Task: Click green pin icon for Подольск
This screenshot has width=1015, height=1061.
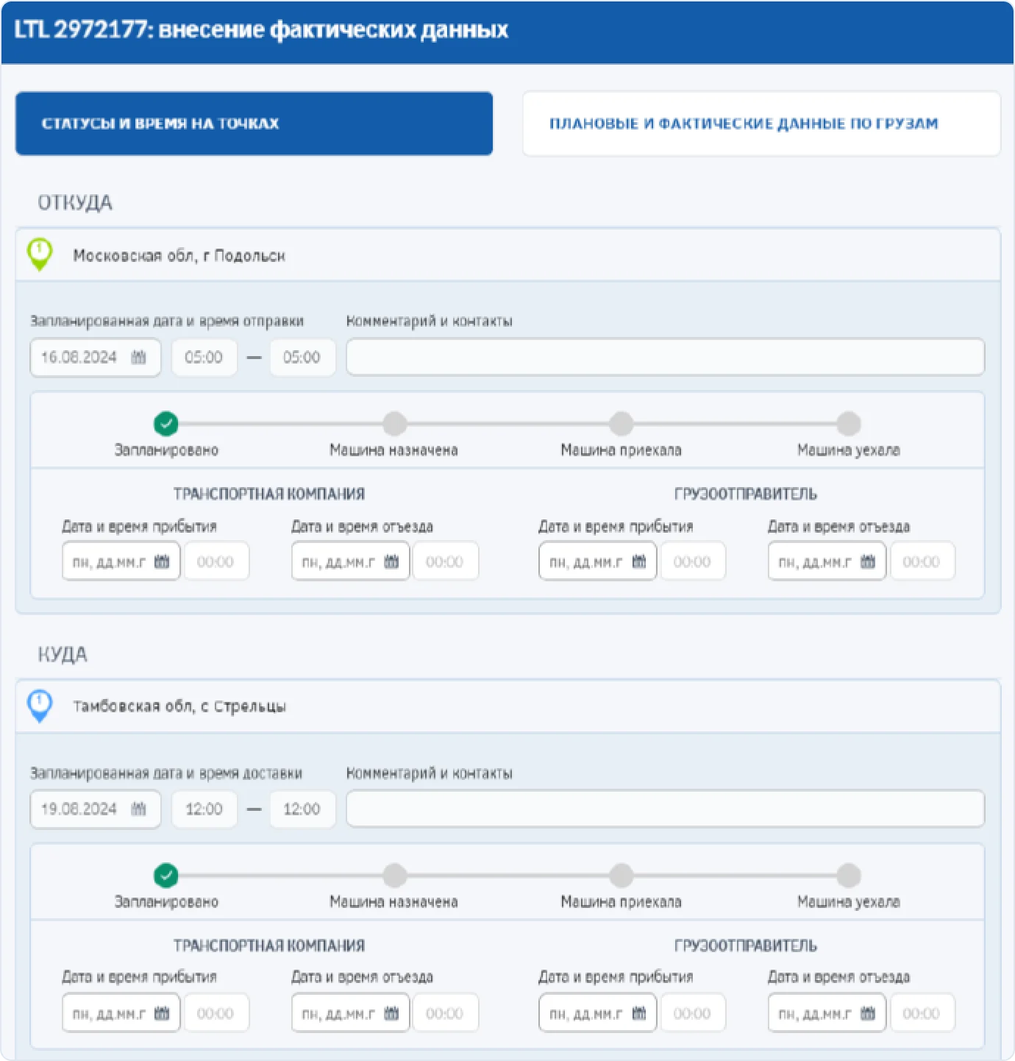Action: (40, 255)
